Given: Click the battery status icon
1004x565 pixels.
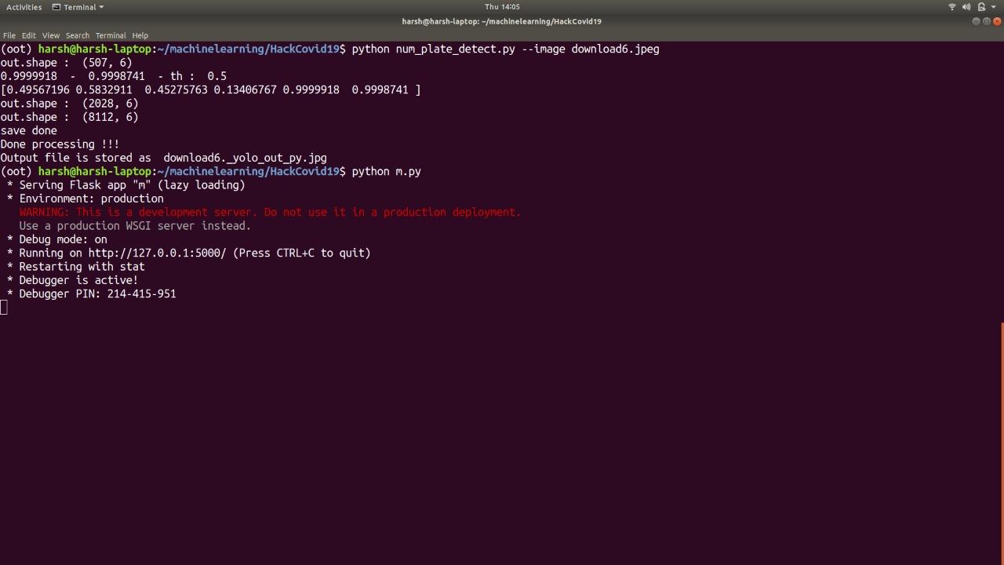Looking at the screenshot, I should (x=980, y=7).
